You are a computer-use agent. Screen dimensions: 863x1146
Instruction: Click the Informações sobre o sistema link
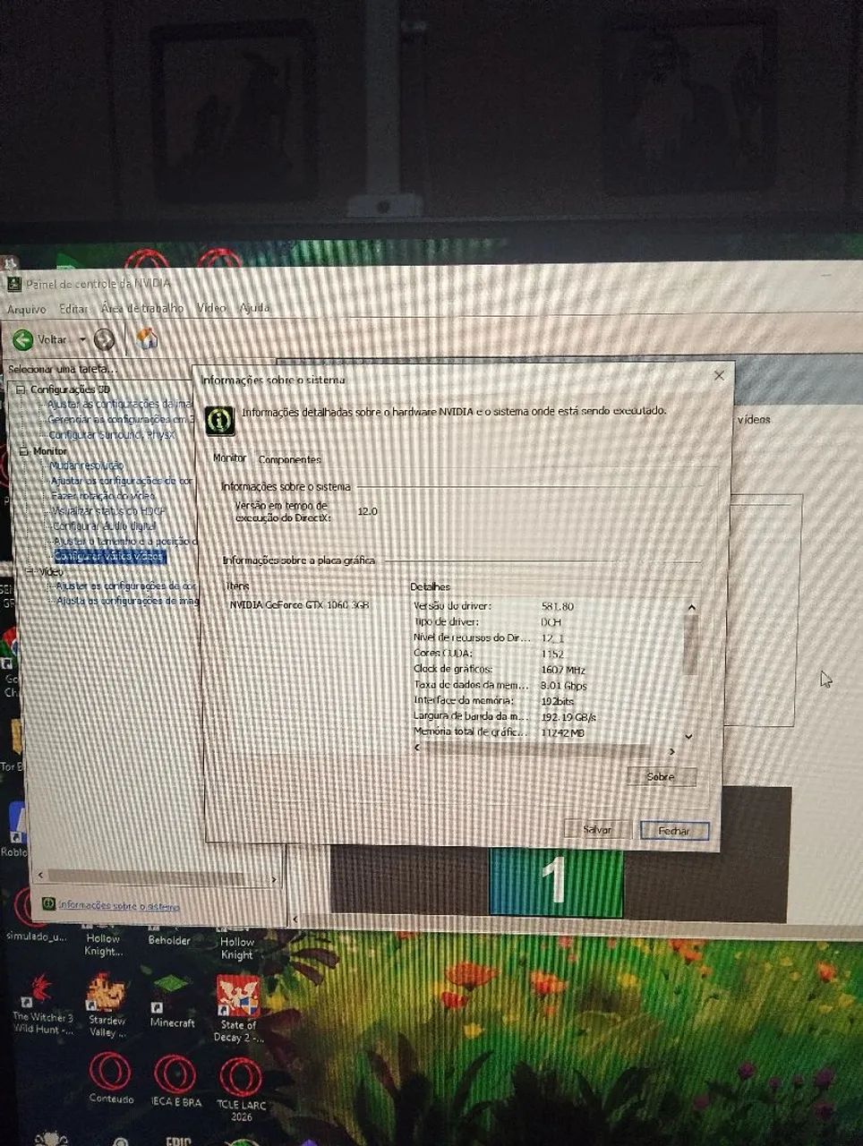tap(119, 905)
